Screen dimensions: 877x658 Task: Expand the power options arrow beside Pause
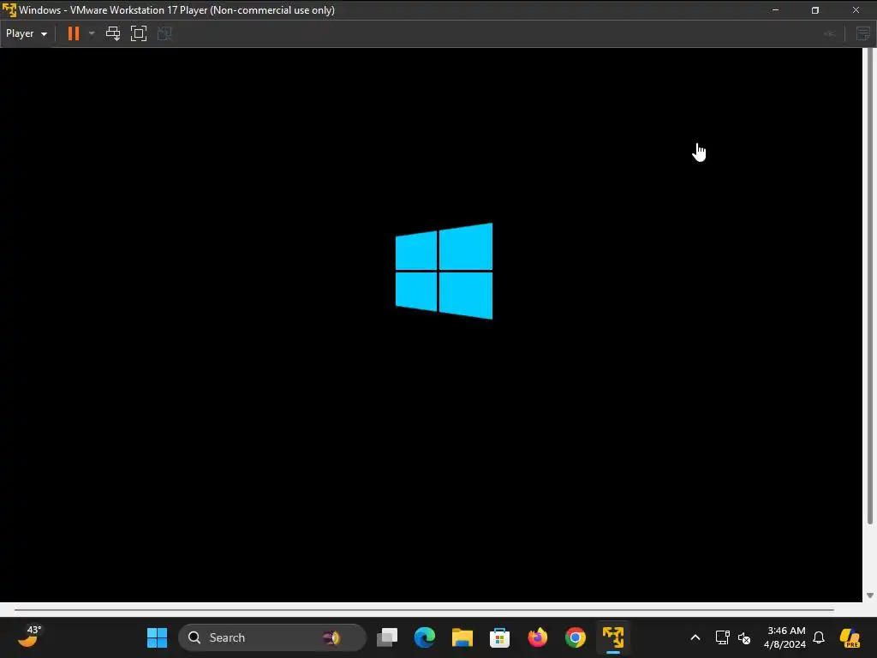92,33
